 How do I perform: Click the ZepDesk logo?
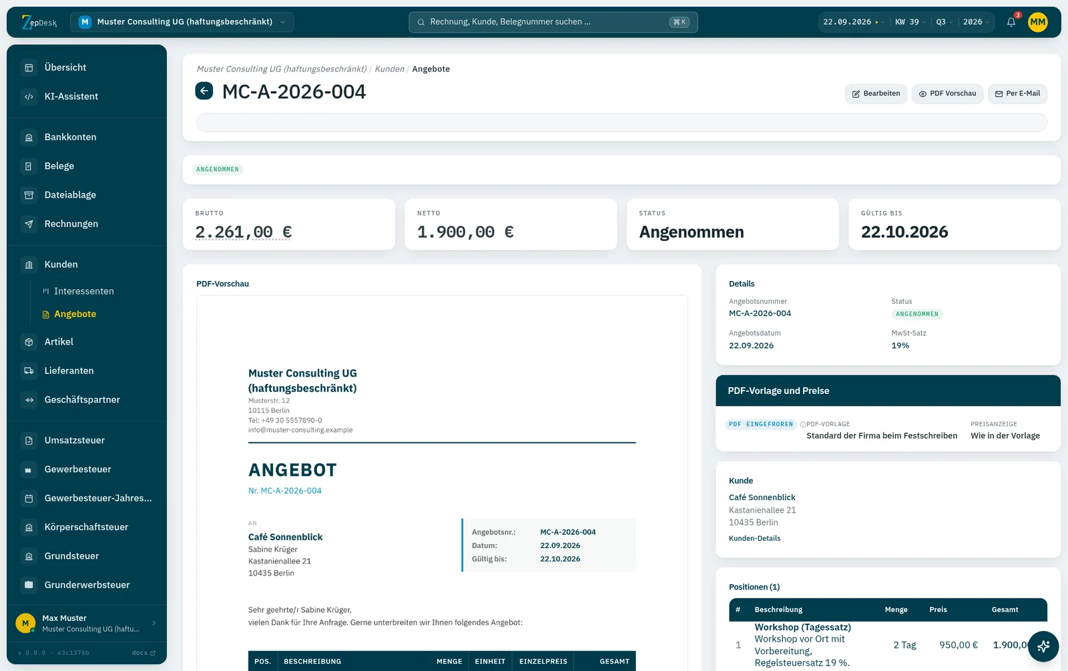click(39, 22)
